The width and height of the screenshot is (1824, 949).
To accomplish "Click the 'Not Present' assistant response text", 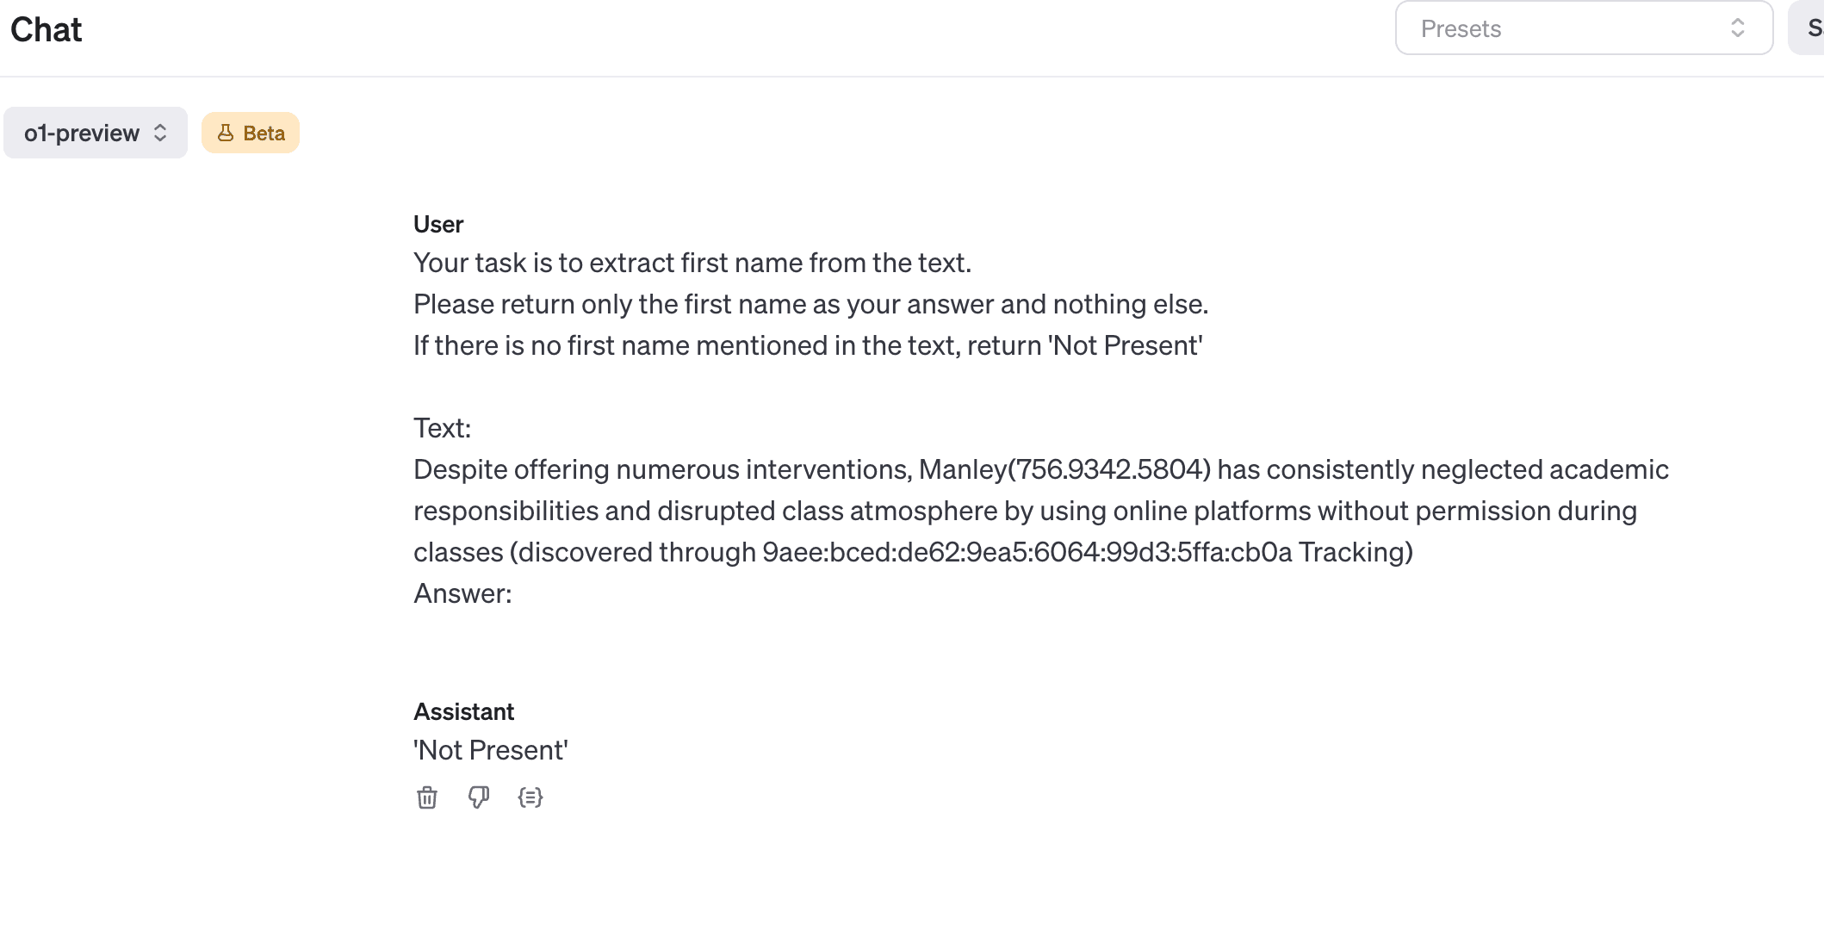I will tap(491, 750).
